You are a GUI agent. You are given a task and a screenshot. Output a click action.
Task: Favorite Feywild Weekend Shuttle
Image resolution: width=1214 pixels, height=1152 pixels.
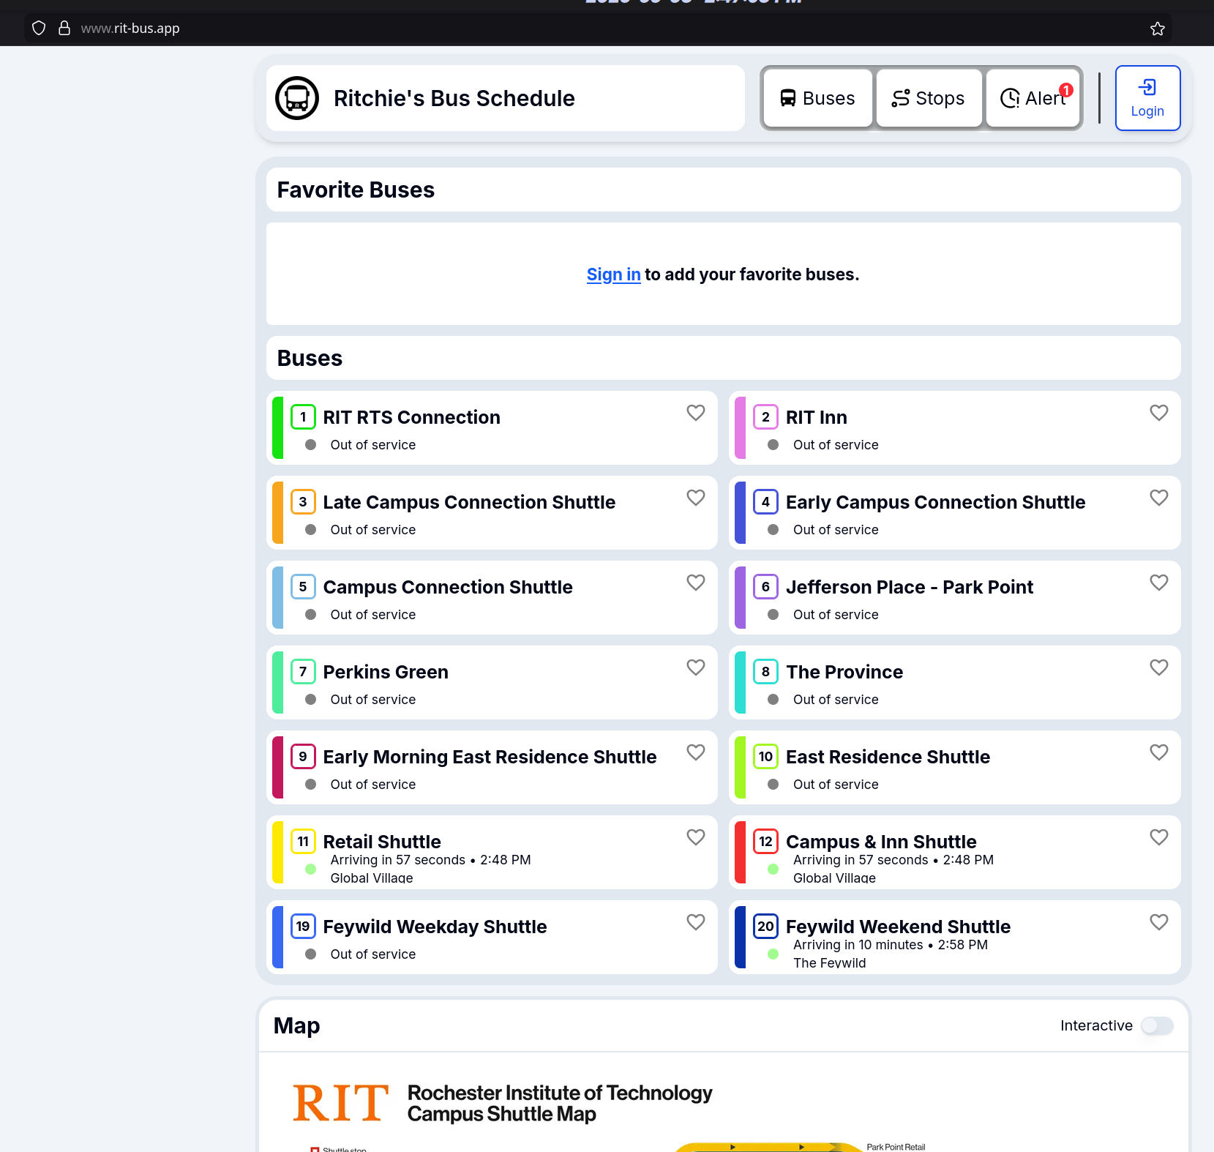[1159, 922]
